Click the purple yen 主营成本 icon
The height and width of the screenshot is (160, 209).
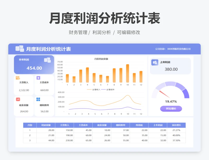38,78
